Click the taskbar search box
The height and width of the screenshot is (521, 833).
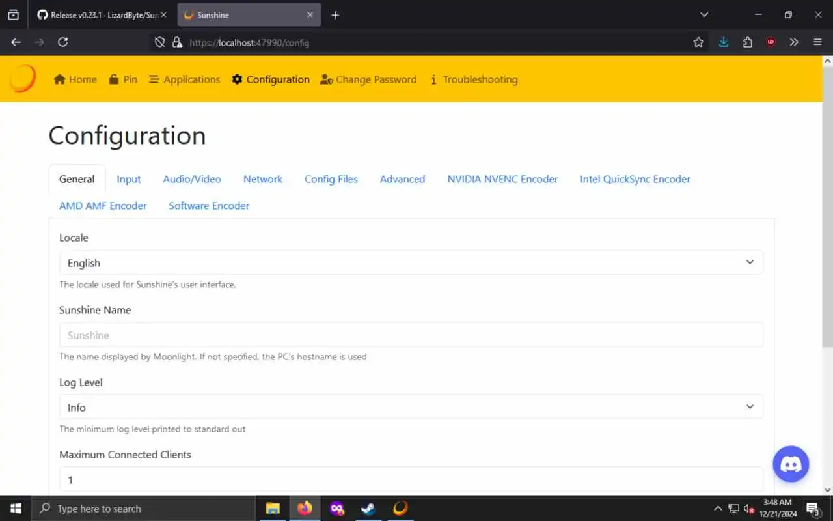[x=143, y=509]
